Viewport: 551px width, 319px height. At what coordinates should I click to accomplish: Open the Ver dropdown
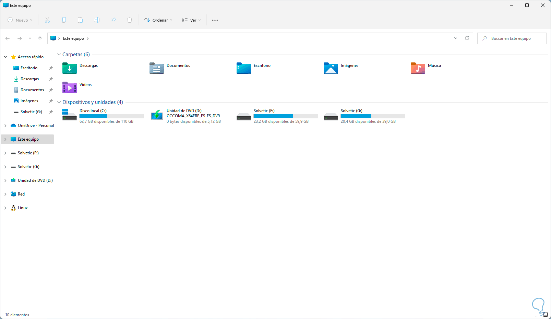click(x=191, y=20)
